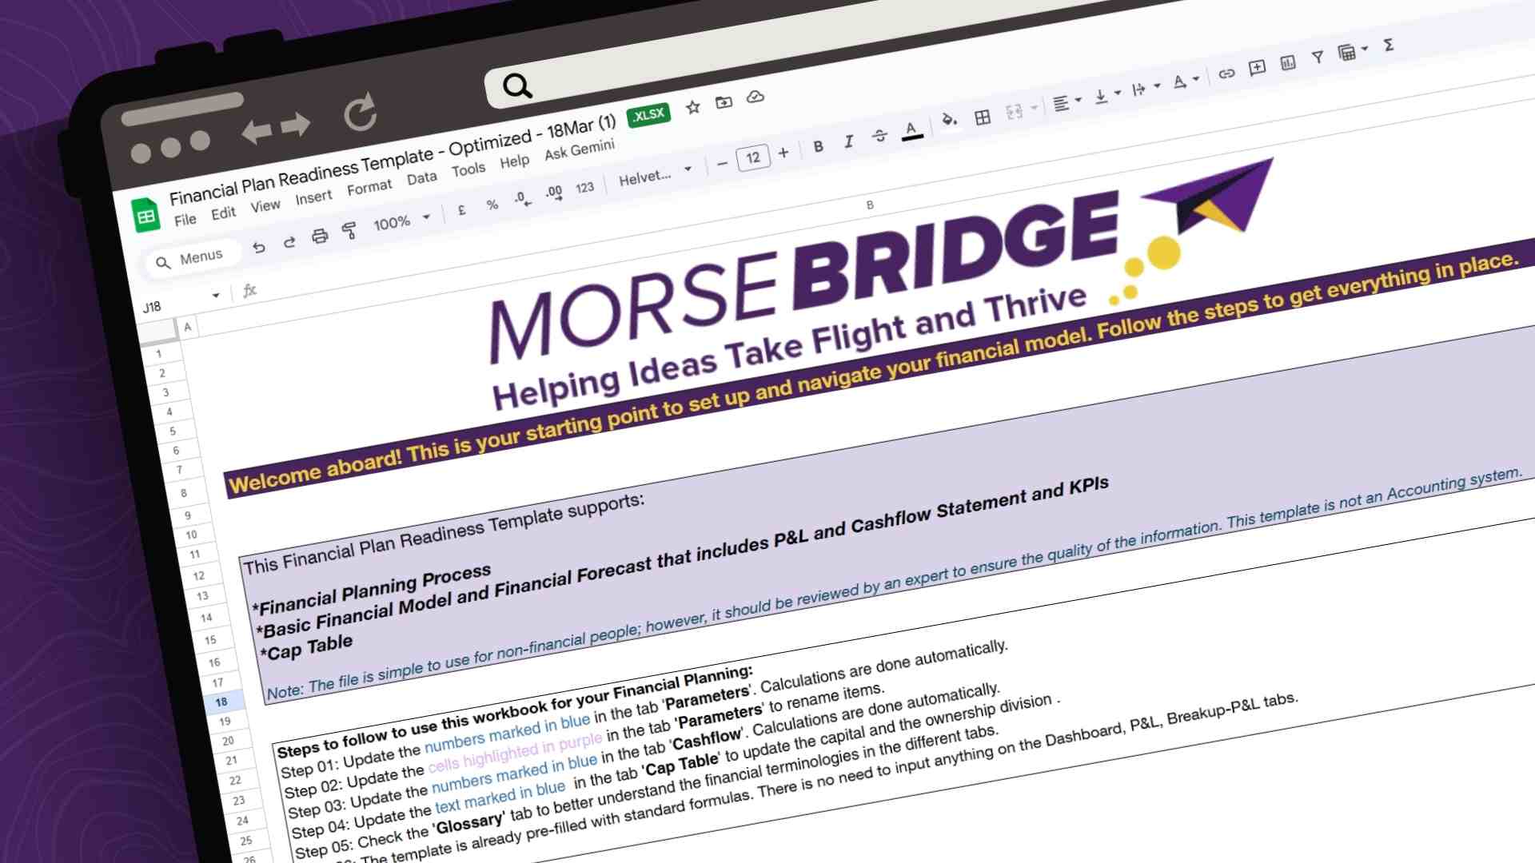This screenshot has width=1535, height=863.
Task: Star the document title
Action: 693,106
